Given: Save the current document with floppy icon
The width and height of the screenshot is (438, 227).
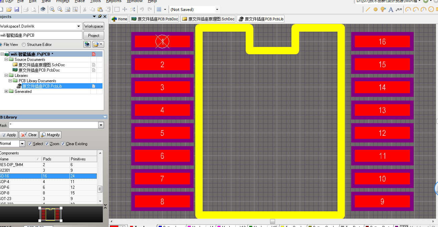Looking at the screenshot, I should click(x=17, y=9).
